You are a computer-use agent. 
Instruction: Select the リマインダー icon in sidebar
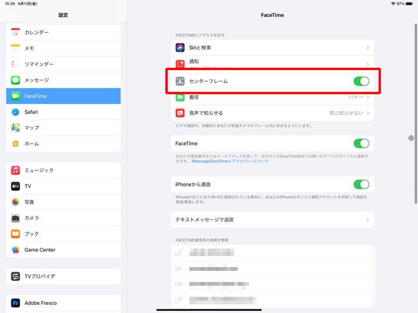[x=15, y=64]
